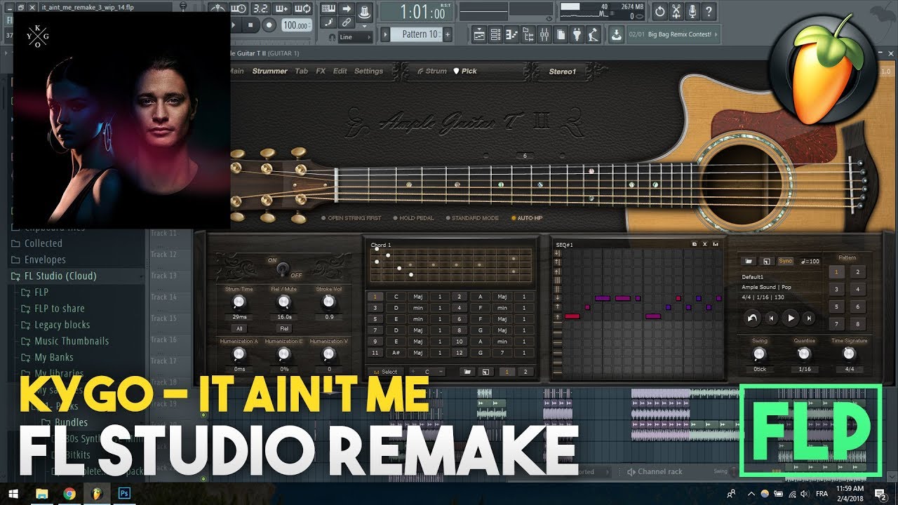
Task: Click the transport stop button
Action: tap(250, 25)
